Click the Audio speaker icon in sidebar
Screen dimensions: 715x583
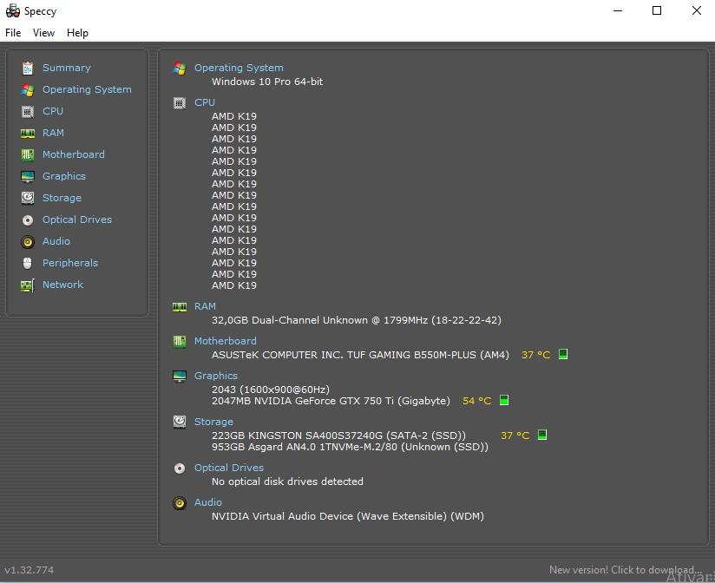pyautogui.click(x=28, y=241)
